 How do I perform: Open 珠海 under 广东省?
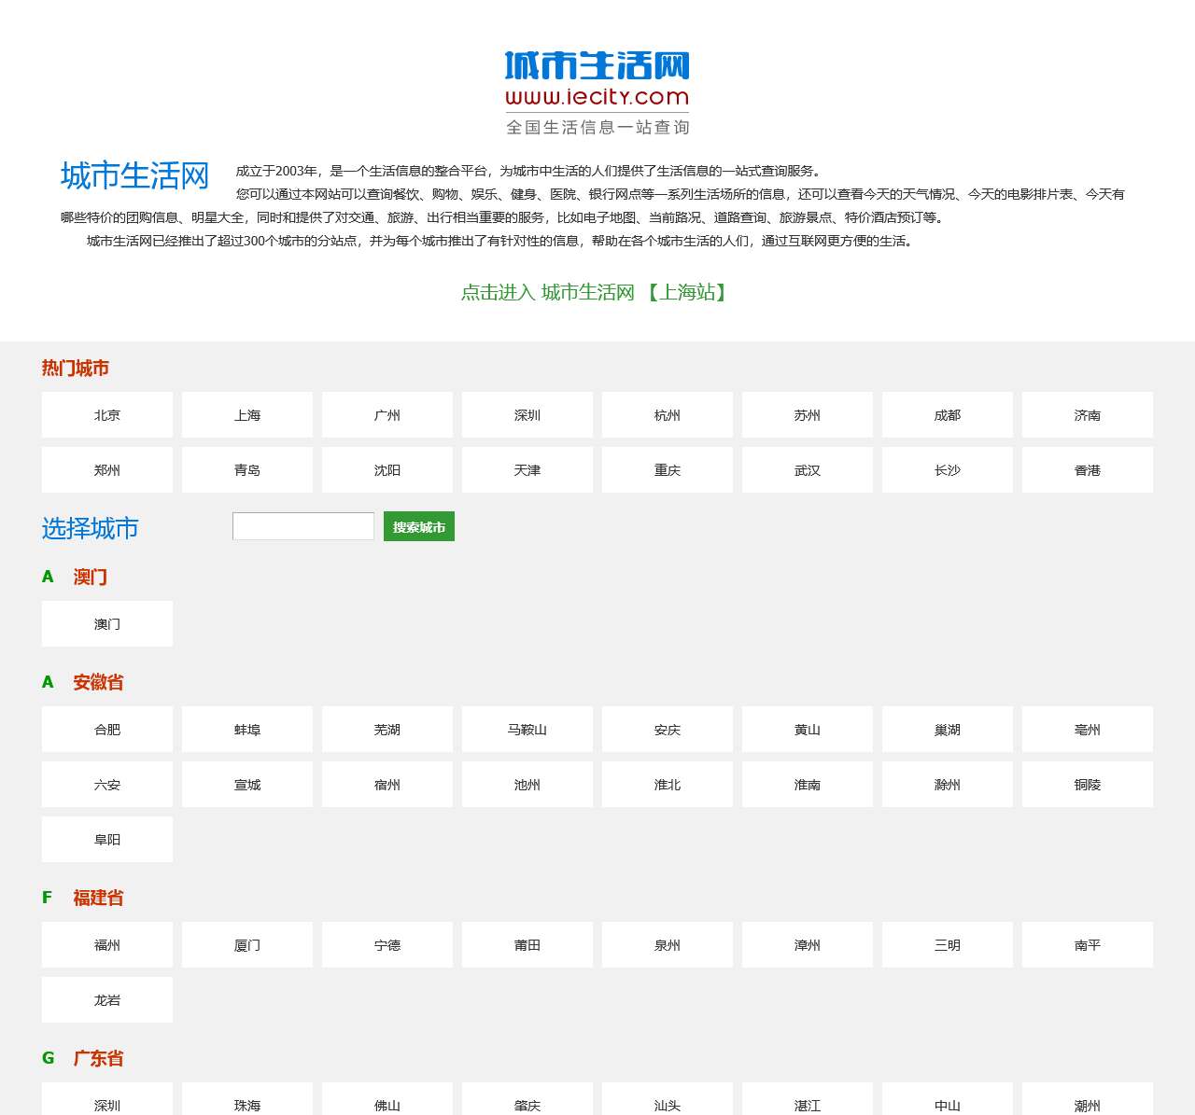[247, 1099]
